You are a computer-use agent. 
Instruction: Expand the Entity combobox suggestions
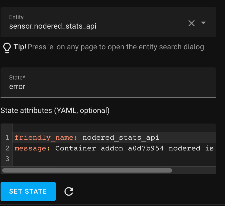(x=204, y=23)
